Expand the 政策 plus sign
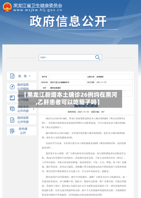141x198 pixels. [x=30, y=76]
